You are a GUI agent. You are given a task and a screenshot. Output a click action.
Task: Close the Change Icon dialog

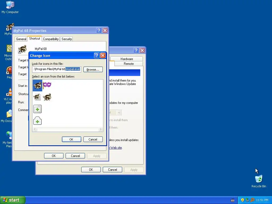coord(103,55)
